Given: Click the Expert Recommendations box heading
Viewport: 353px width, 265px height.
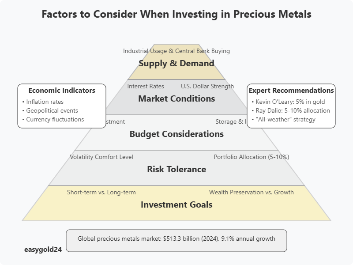Looking at the screenshot, I should tap(291, 91).
